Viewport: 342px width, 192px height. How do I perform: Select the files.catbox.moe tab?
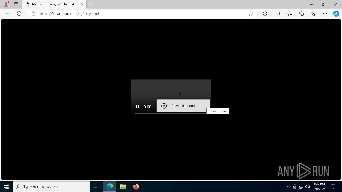[x=54, y=4]
